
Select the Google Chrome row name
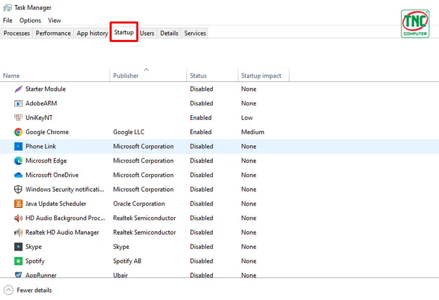[47, 132]
